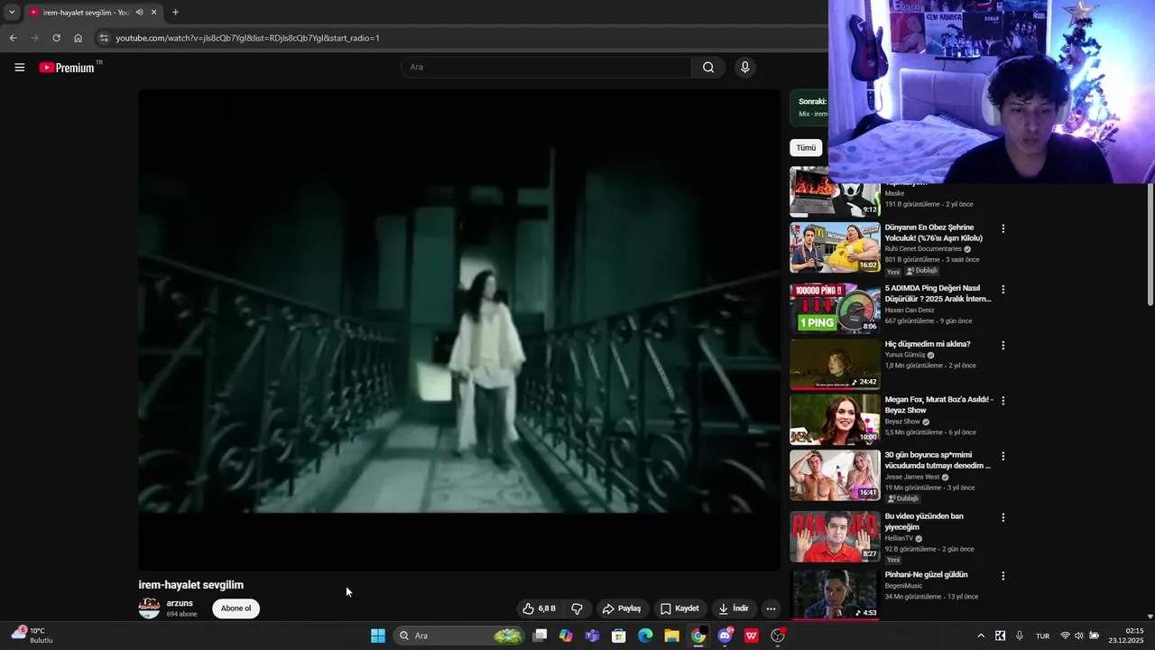1155x650 pixels.
Task: Mute tab via speaker icon on tab
Action: 139,13
